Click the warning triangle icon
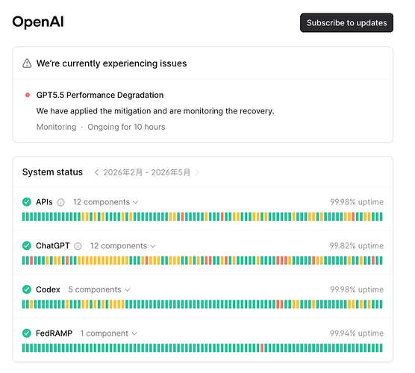 (x=27, y=63)
